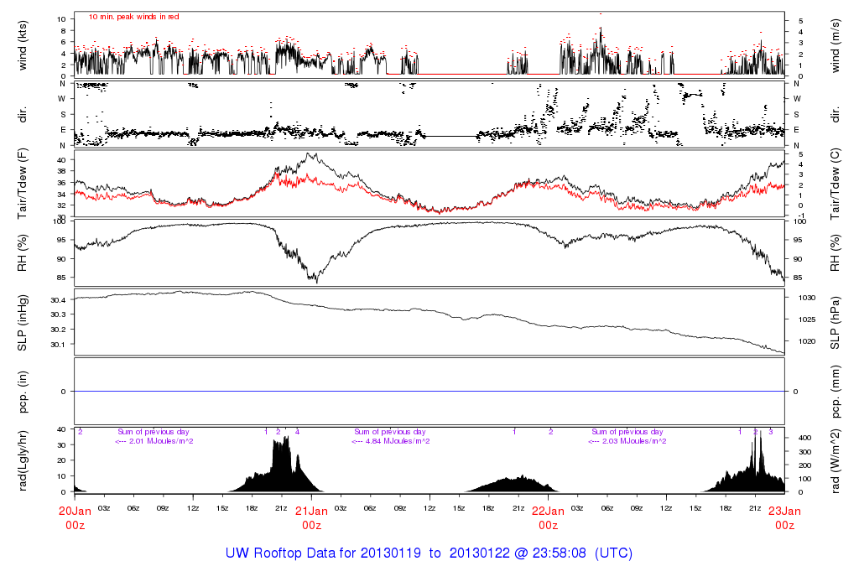
Task: Click the red '22Jan' date marker
Action: tap(548, 511)
